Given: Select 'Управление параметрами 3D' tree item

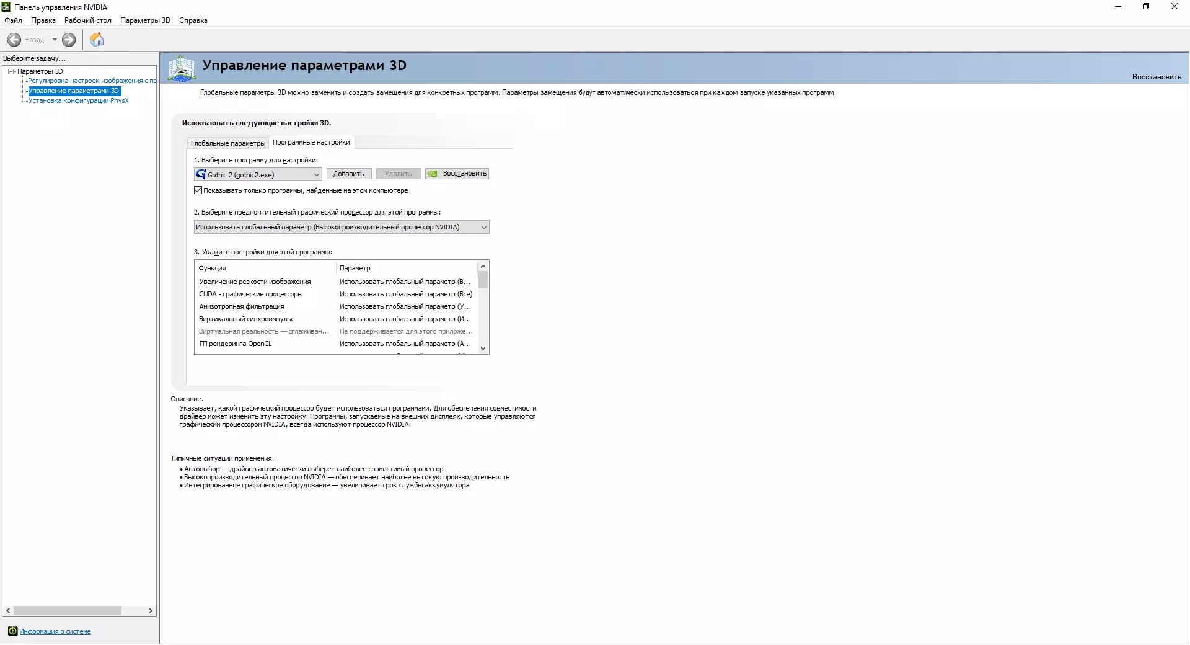Looking at the screenshot, I should (x=74, y=91).
